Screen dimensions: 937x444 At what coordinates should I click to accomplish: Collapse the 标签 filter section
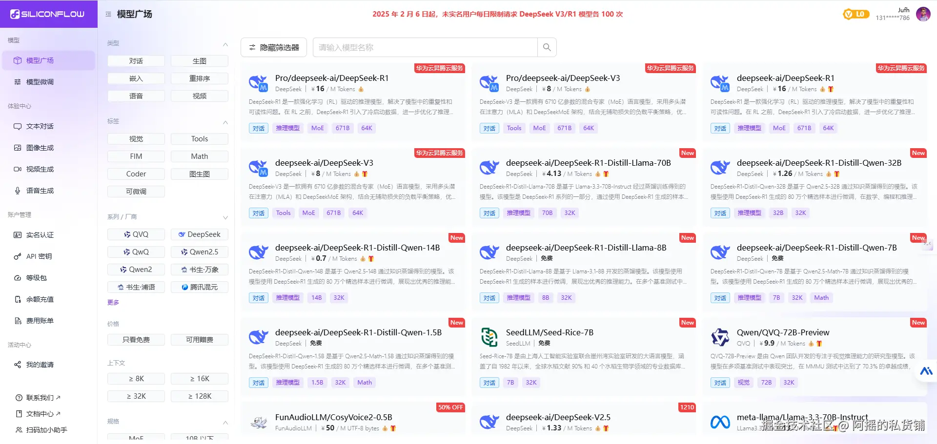tap(225, 122)
